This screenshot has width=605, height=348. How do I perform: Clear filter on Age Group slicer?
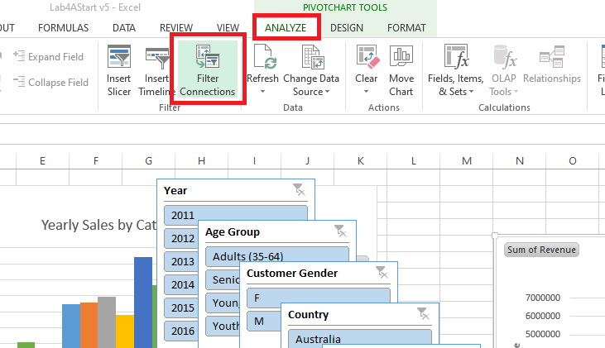pyautogui.click(x=340, y=231)
